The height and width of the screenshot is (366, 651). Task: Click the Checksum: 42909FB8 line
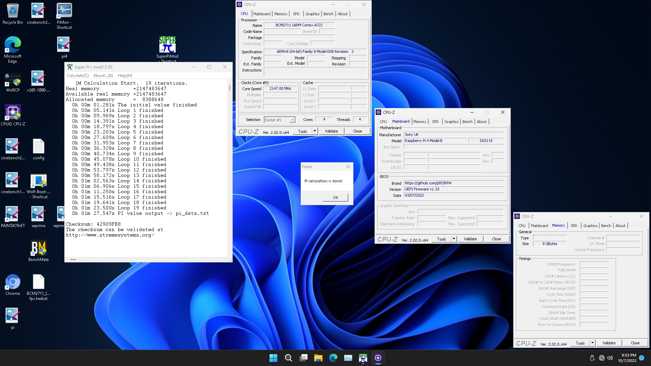click(93, 224)
